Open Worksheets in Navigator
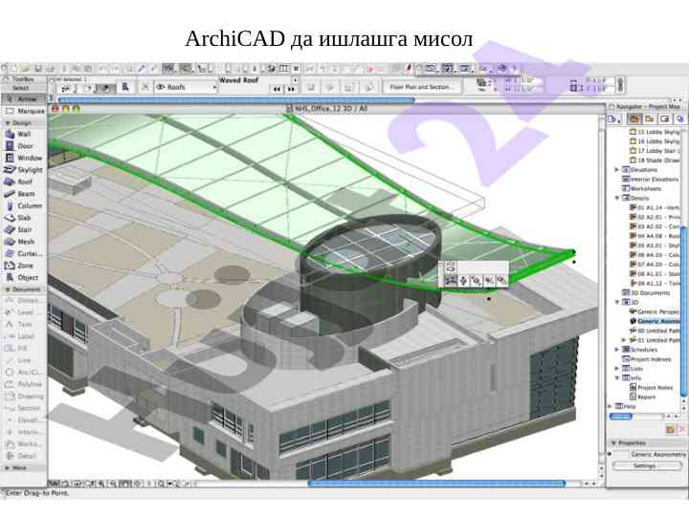This screenshot has width=689, height=516. (x=642, y=188)
